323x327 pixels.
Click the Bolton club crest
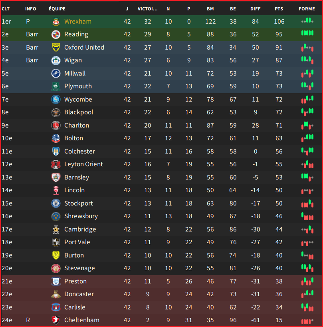point(56,138)
